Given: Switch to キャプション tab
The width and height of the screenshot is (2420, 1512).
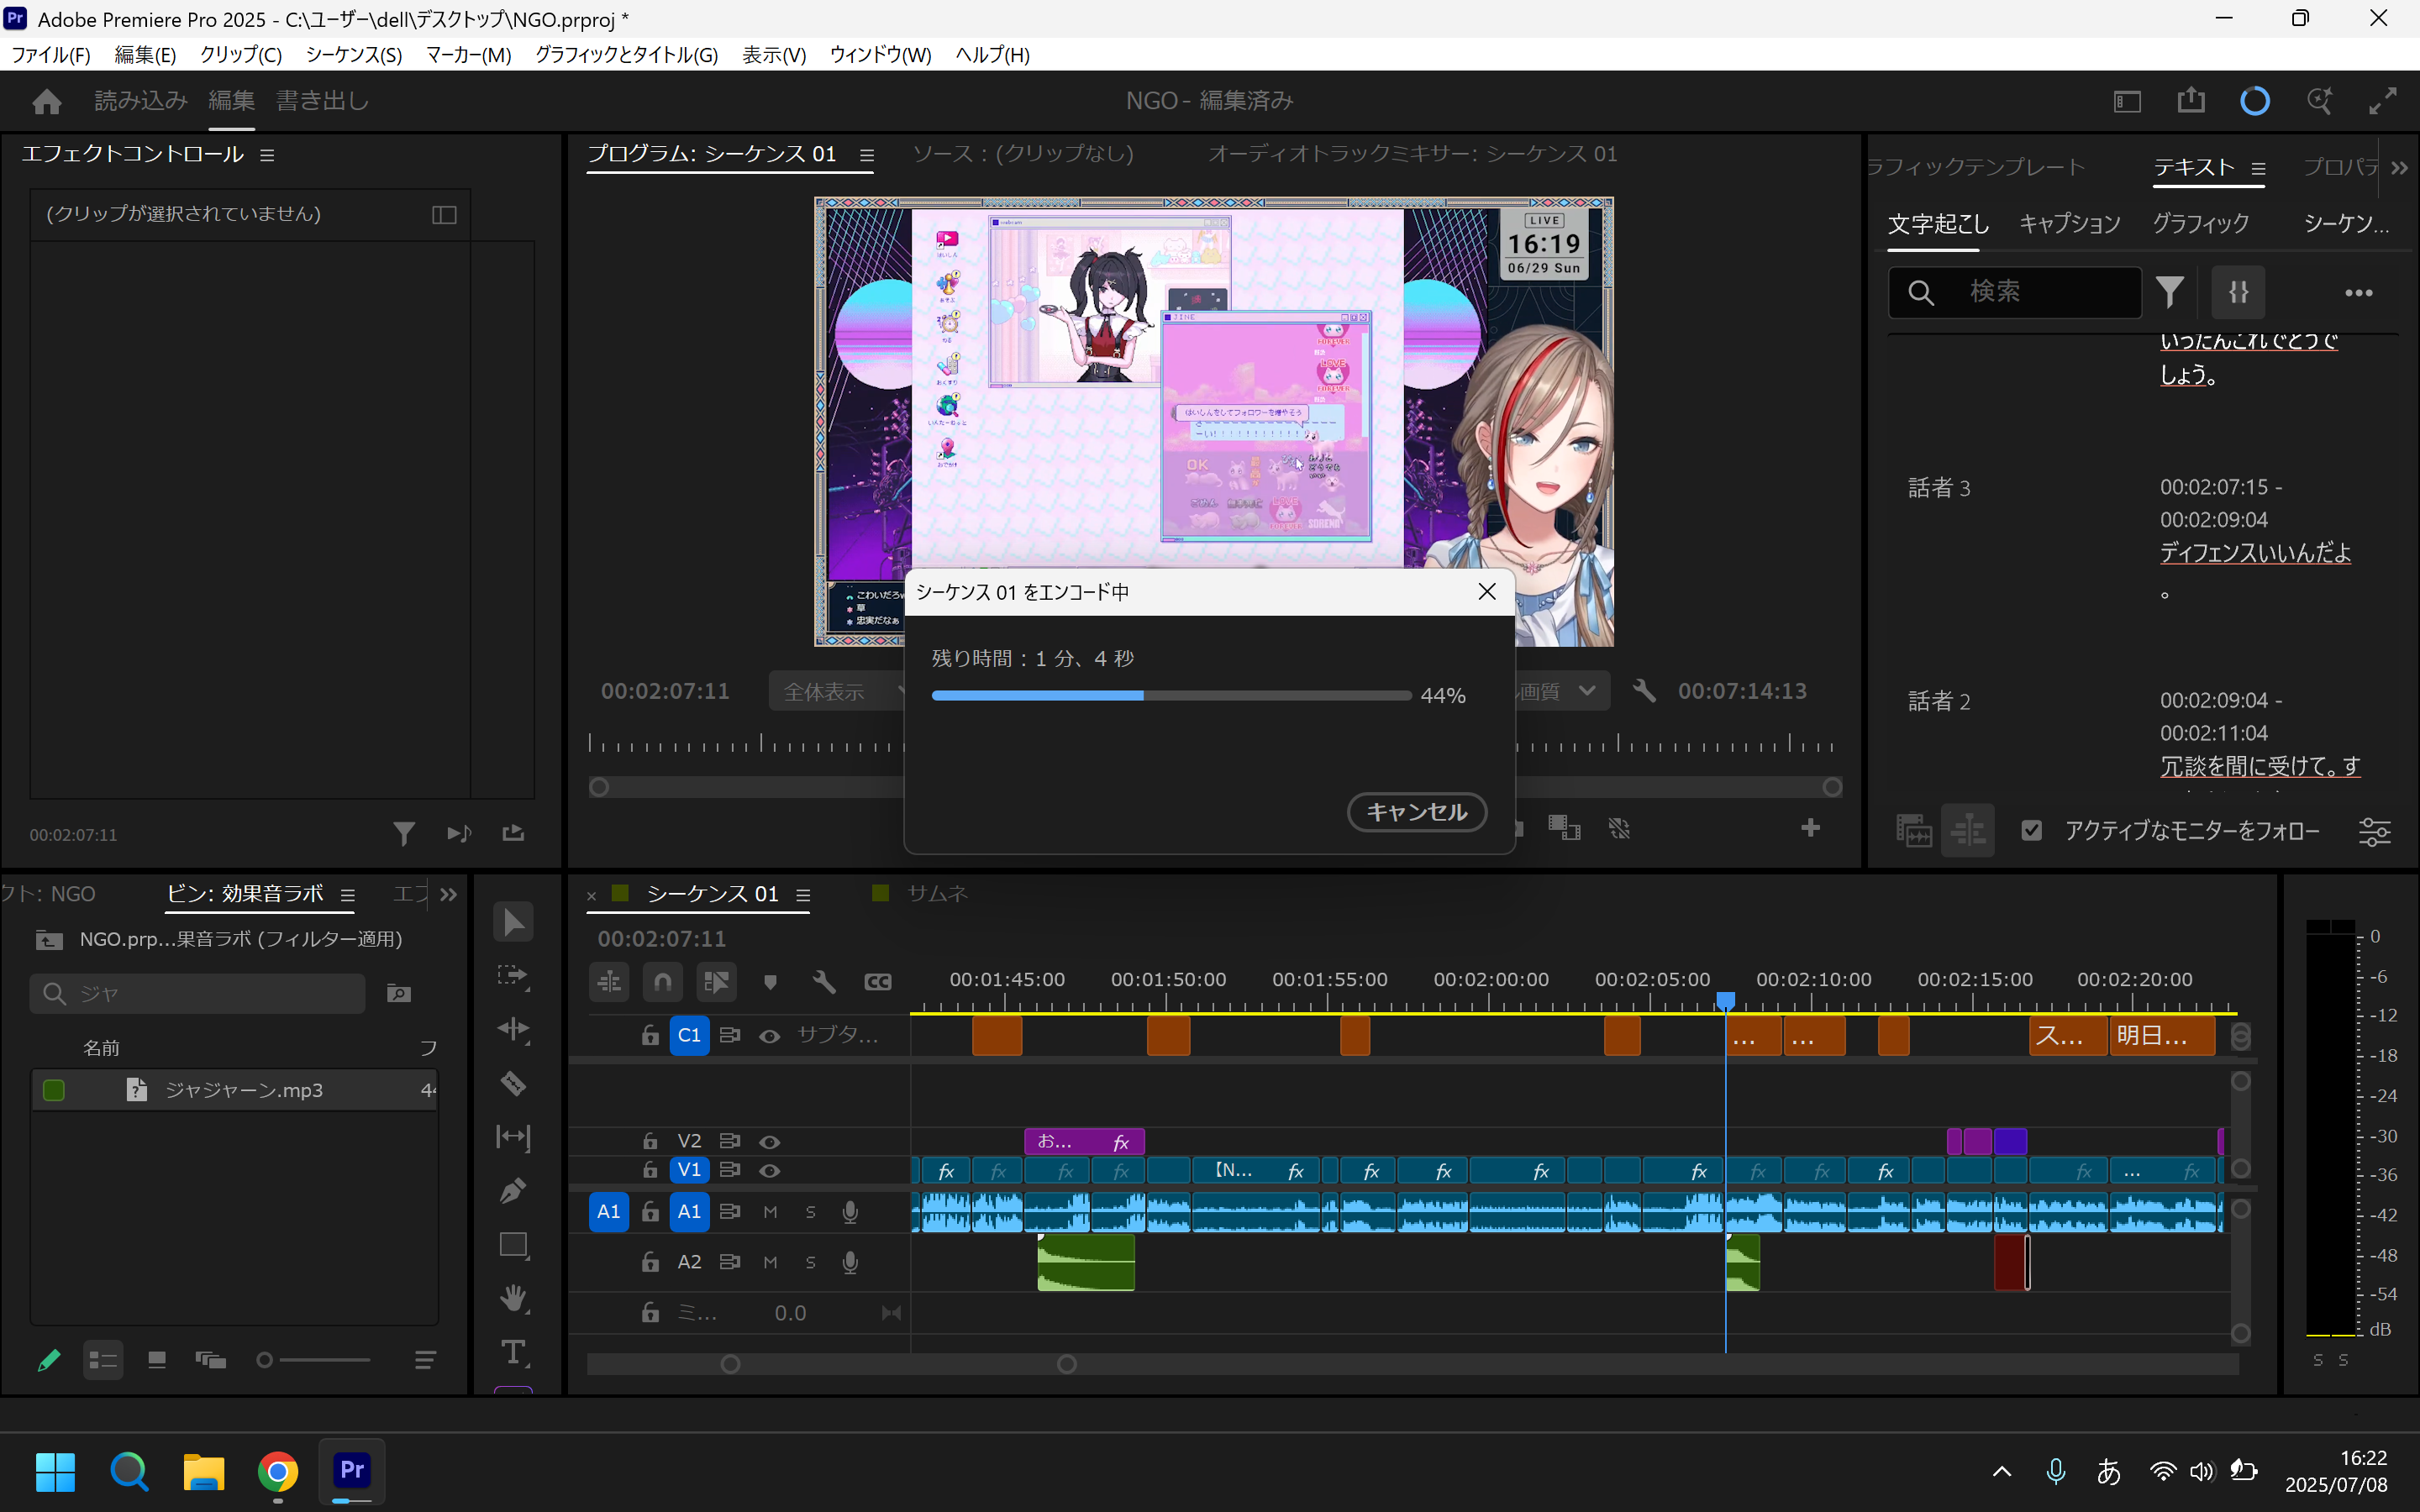Looking at the screenshot, I should tap(2069, 223).
